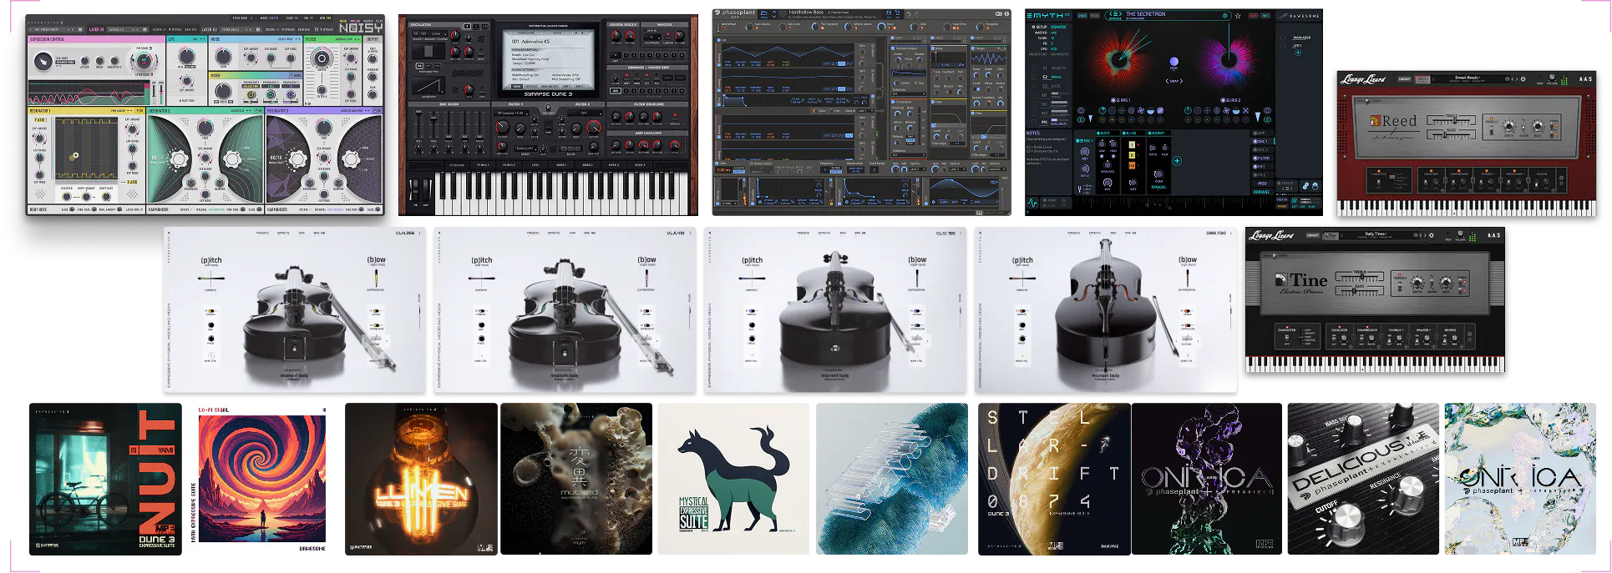Image resolution: width=1612 pixels, height=573 pixels.
Task: Click the Lounge Lizard Reed keyboard
Action: point(1466,207)
